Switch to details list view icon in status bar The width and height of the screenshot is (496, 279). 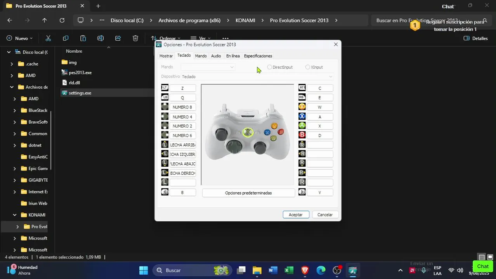coord(482,257)
